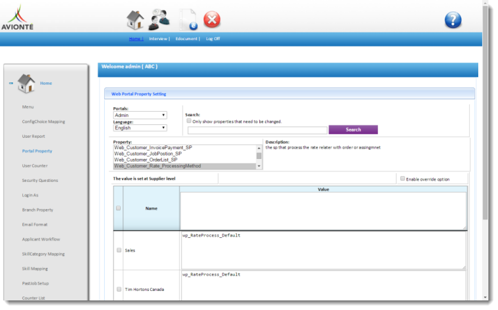Enable 'Only show properties that need to be changed'

[x=189, y=121]
